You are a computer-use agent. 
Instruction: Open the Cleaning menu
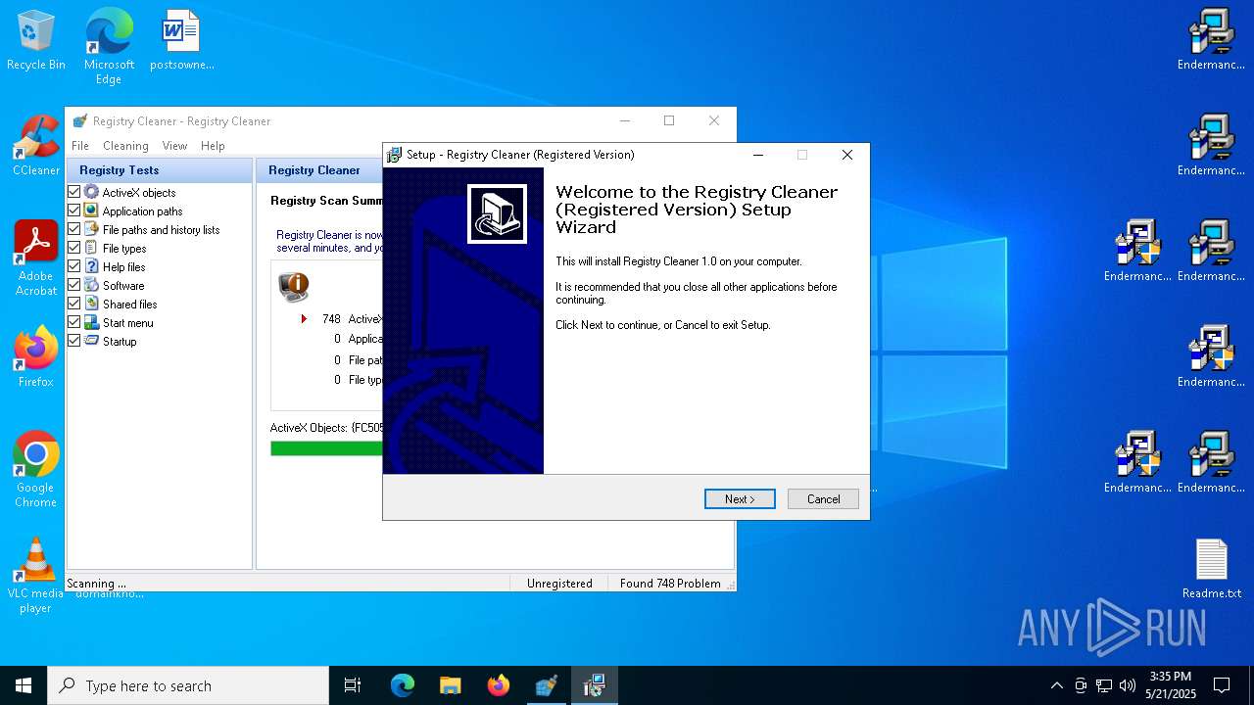point(125,146)
